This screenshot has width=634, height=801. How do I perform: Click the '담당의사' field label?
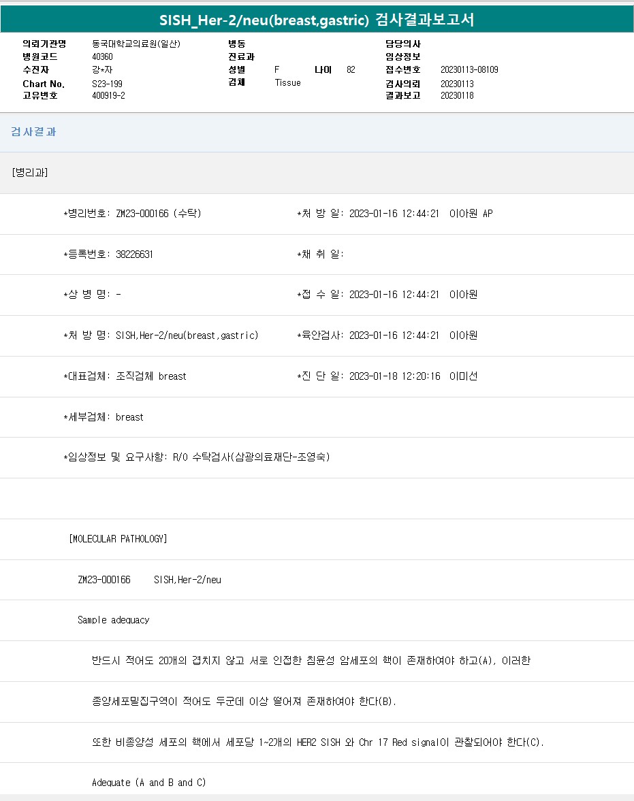coord(403,44)
